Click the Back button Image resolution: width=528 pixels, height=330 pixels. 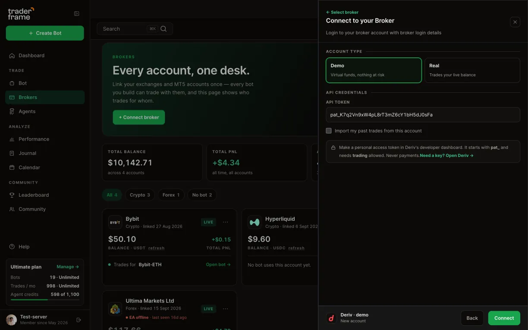click(x=472, y=318)
